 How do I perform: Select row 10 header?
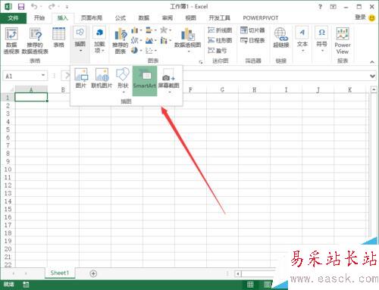pyautogui.click(x=8, y=170)
